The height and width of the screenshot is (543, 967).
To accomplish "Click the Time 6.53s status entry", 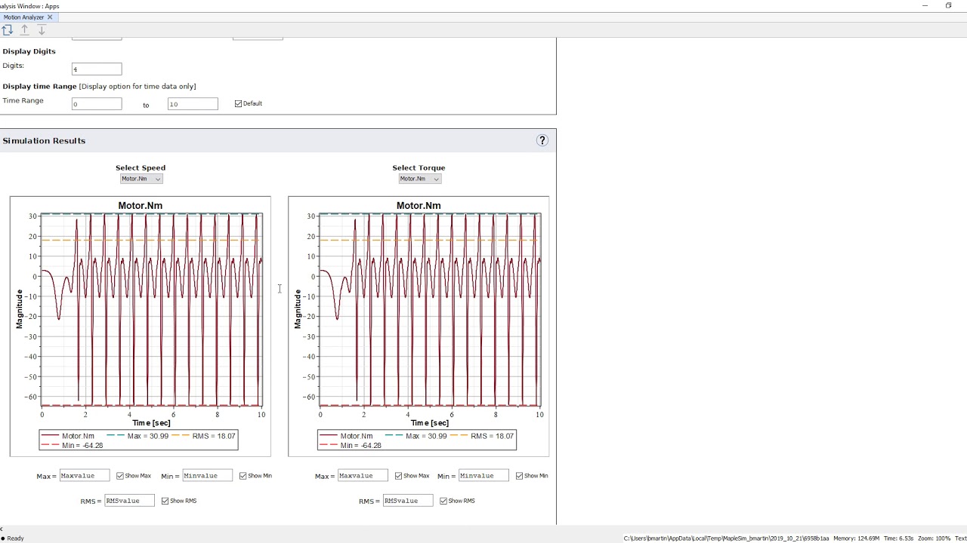I will (898, 538).
